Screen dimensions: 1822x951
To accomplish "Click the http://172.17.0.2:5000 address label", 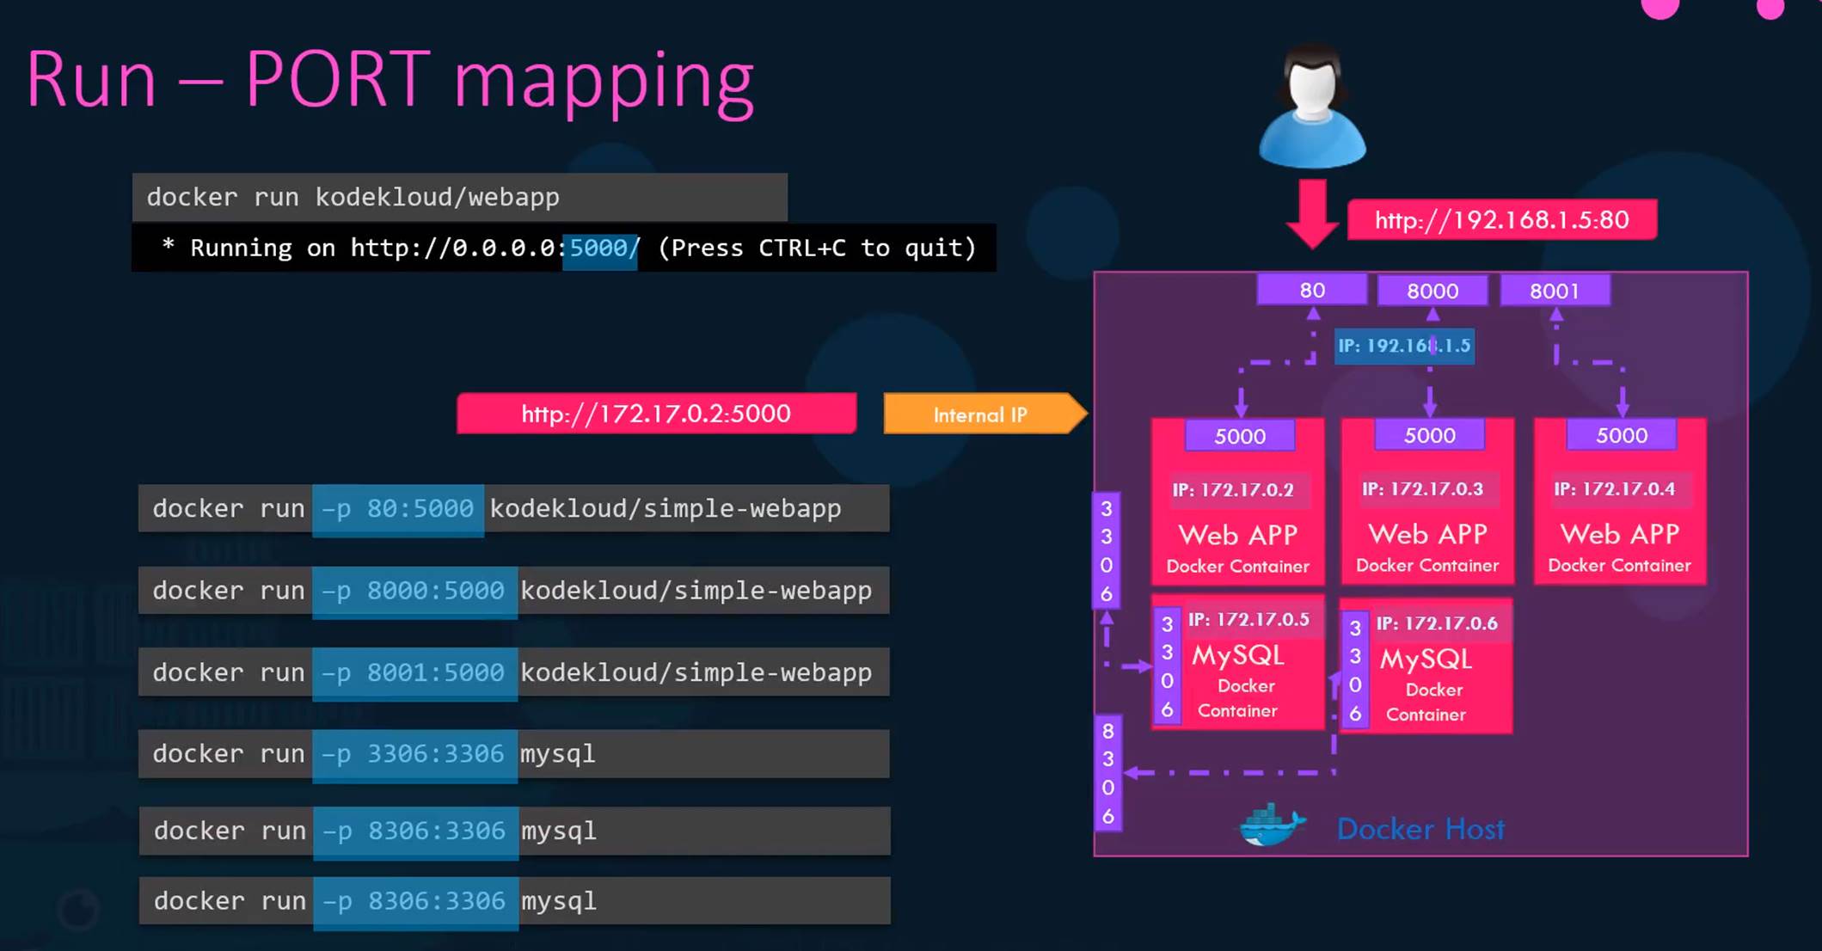I will point(656,414).
